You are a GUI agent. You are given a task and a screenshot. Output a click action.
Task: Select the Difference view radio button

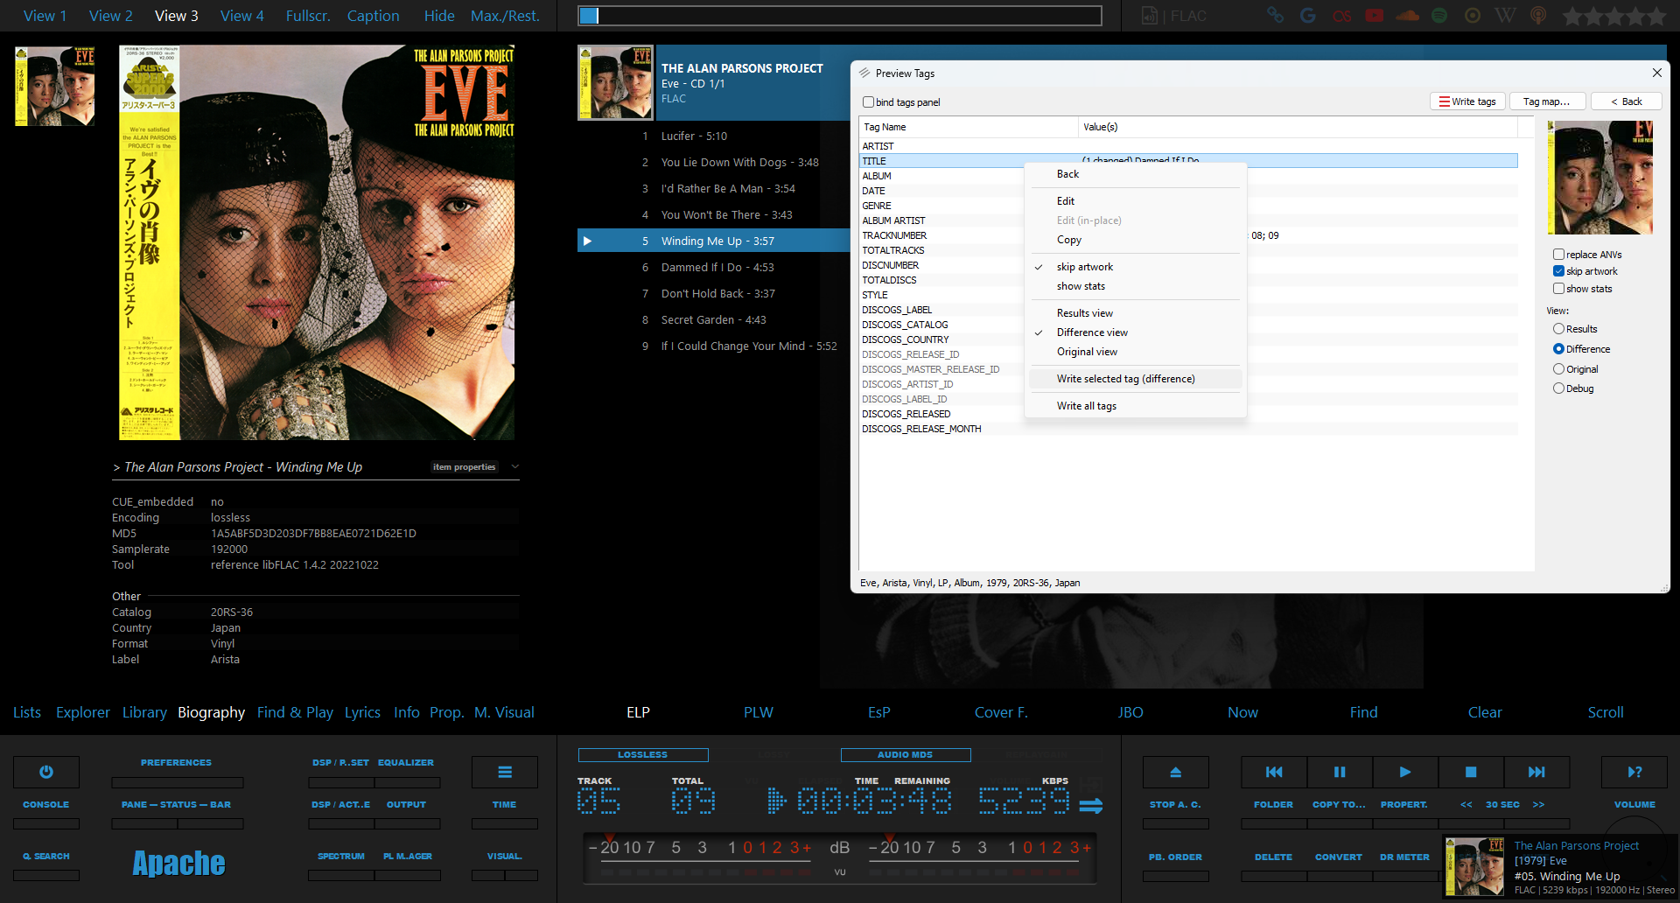(x=1558, y=349)
